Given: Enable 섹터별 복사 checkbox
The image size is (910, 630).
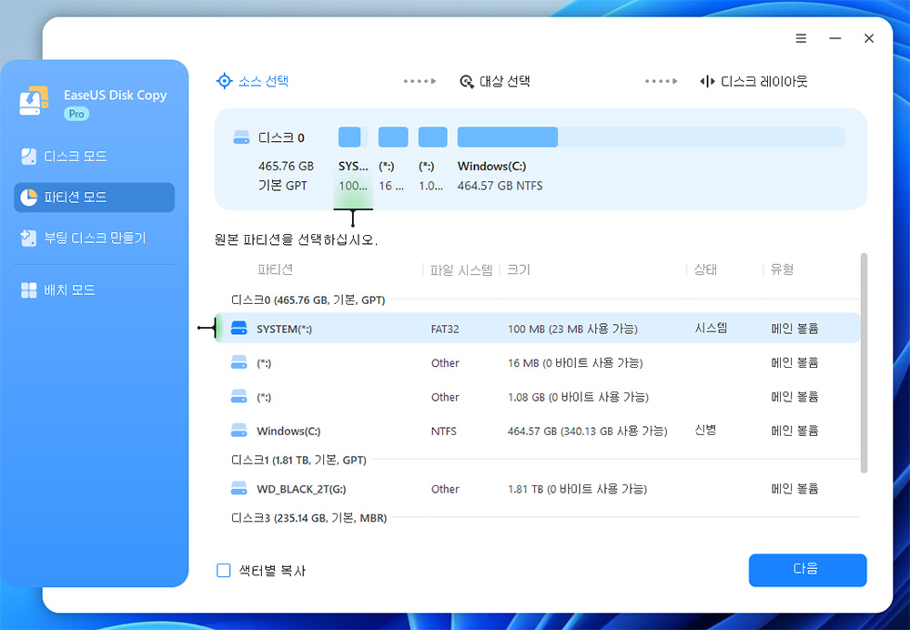Looking at the screenshot, I should click(224, 570).
